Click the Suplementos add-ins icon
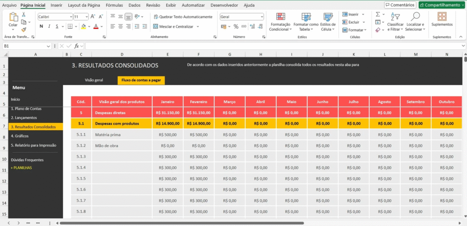The height and width of the screenshot is (226, 467). coord(441,16)
